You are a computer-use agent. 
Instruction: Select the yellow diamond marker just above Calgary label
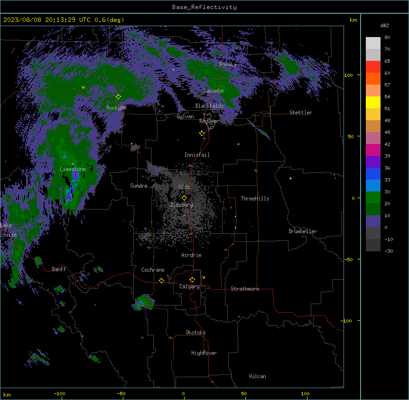[x=193, y=280]
